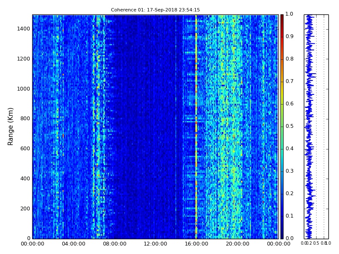Click the coherence colorbar gradient strip

pyautogui.click(x=282, y=127)
